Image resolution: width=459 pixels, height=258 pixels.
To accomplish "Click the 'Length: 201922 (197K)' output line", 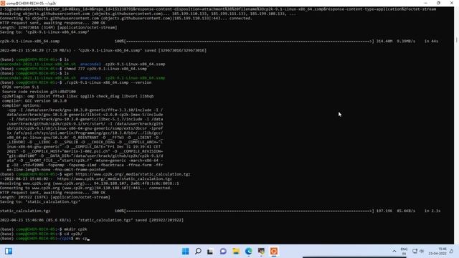I will click(x=55, y=197).
